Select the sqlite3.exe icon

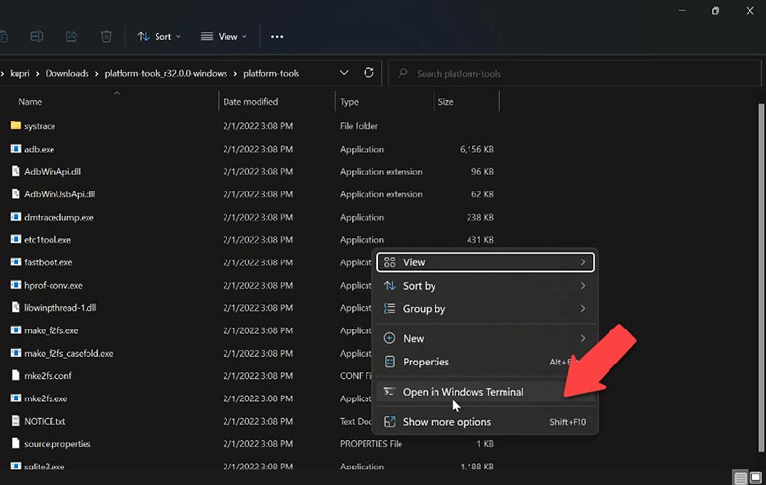(x=16, y=466)
